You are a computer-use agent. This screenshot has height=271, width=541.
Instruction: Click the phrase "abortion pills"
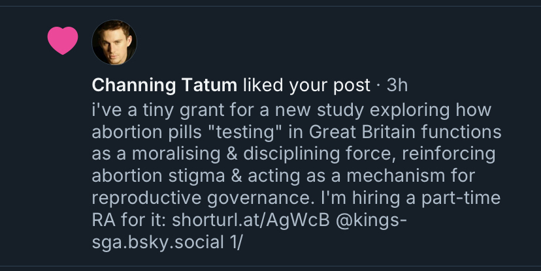(x=141, y=132)
